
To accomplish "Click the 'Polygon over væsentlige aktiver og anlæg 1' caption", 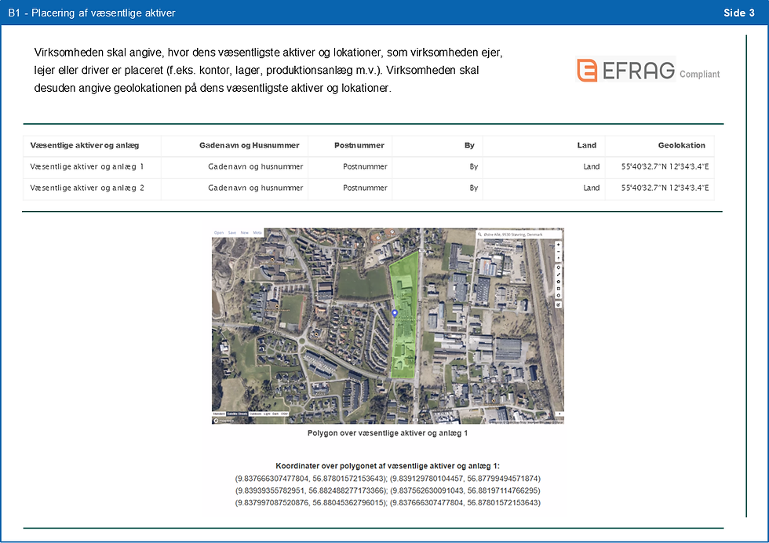I will coord(388,433).
